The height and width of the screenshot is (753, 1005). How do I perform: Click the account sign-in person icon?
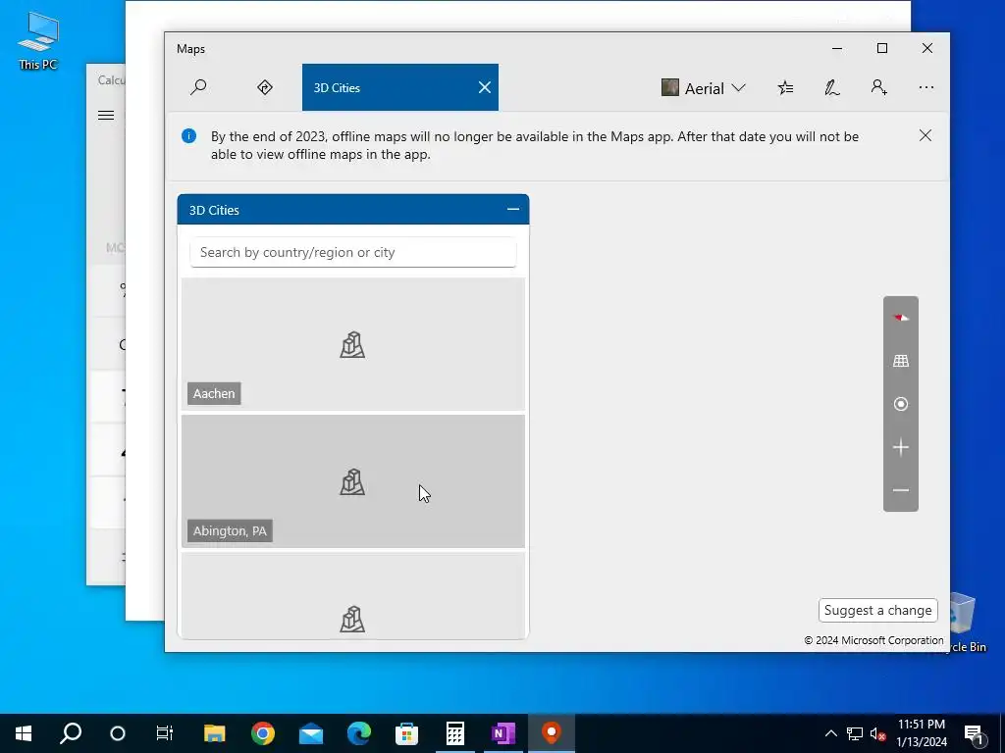[878, 87]
